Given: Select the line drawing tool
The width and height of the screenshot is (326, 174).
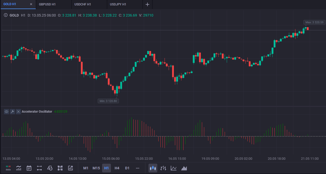Looking at the screenshot, I should [x=39, y=168].
